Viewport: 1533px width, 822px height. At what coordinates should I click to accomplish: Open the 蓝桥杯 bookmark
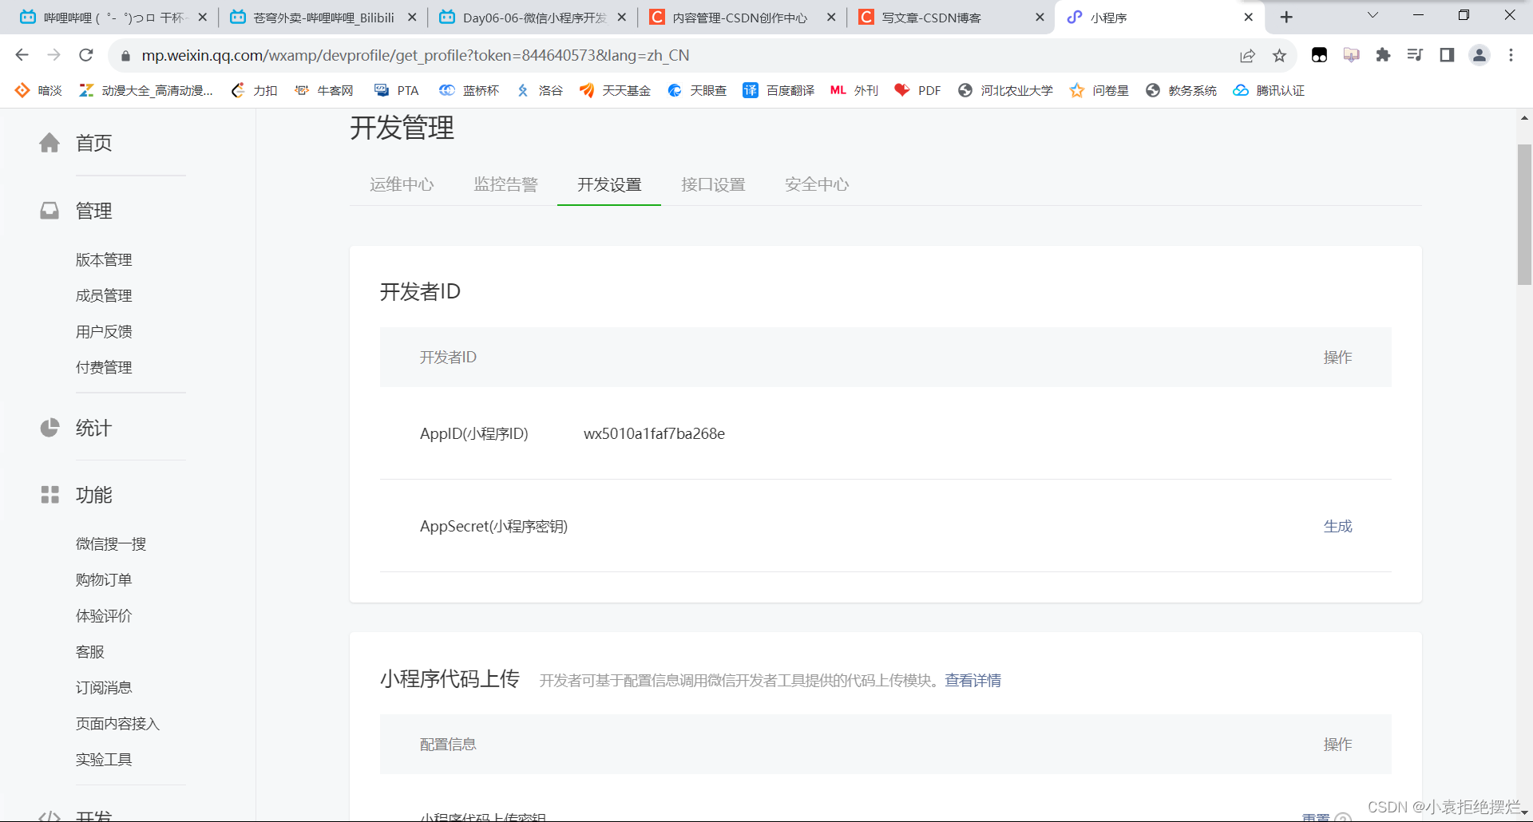(x=469, y=90)
